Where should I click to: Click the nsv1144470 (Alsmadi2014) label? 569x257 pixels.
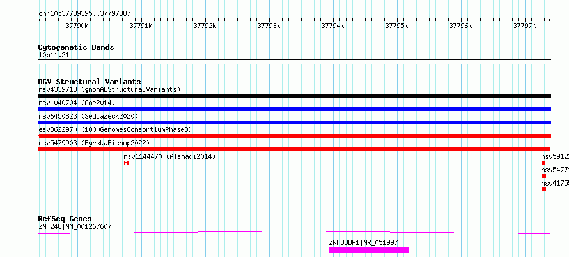pos(169,156)
